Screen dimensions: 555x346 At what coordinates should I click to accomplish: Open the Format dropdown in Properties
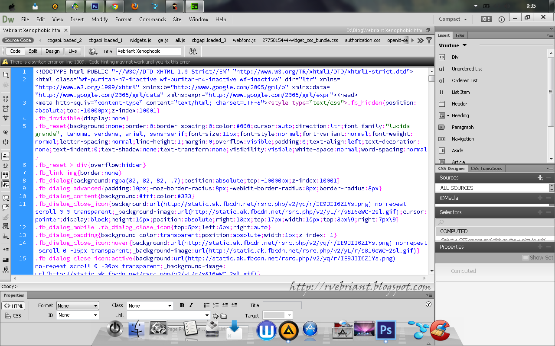coord(78,306)
